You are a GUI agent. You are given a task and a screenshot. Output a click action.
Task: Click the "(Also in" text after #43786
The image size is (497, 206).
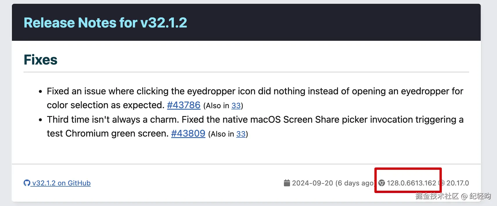216,106
